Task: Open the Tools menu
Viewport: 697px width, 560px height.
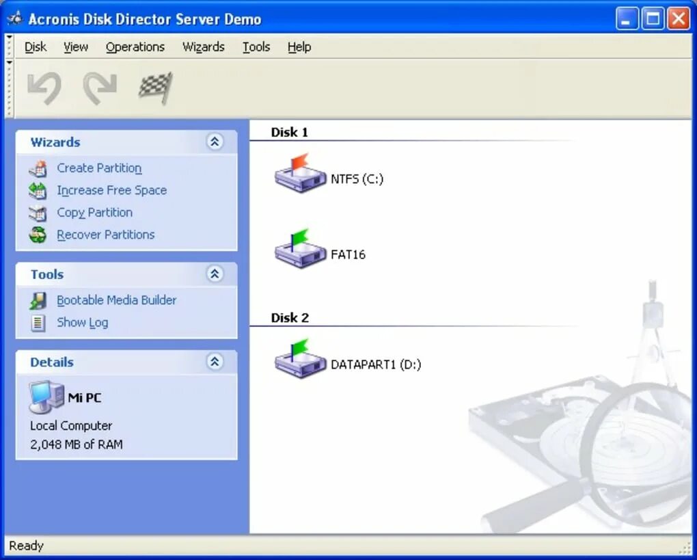Action: click(256, 46)
